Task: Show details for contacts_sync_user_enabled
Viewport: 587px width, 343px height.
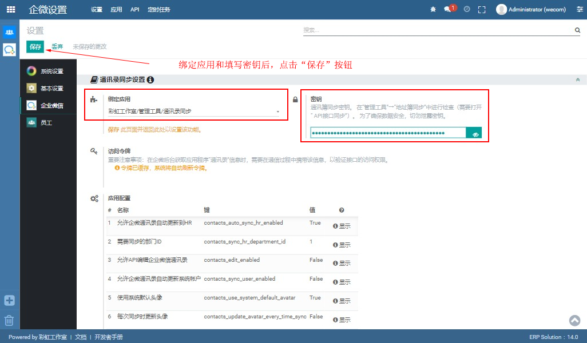Action: point(342,282)
